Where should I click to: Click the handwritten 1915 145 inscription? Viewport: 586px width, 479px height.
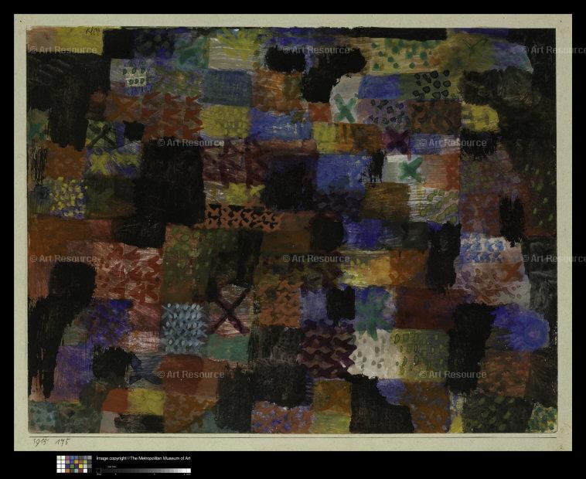51,442
